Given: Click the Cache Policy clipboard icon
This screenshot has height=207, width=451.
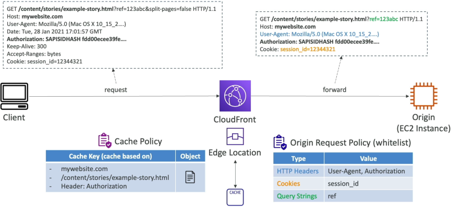Looking at the screenshot, I should click(x=105, y=140).
